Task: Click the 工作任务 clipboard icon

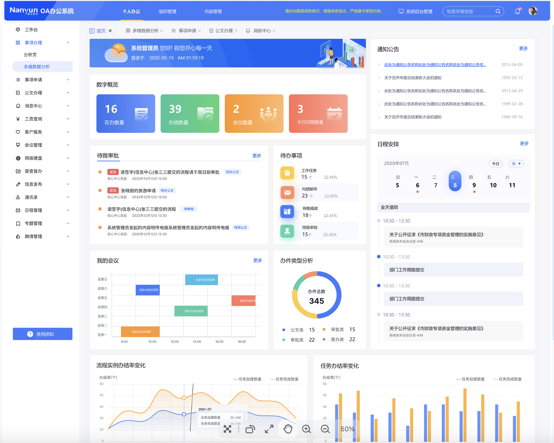Action: click(287, 173)
